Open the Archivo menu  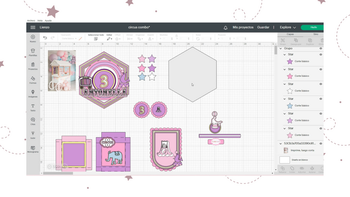[31, 20]
